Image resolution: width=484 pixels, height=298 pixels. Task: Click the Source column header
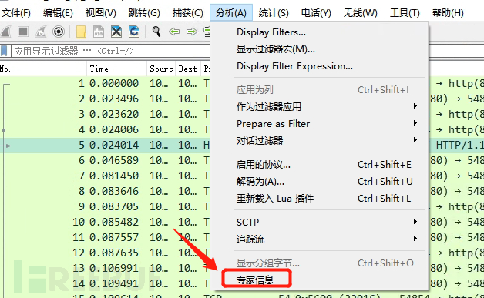[x=161, y=69]
